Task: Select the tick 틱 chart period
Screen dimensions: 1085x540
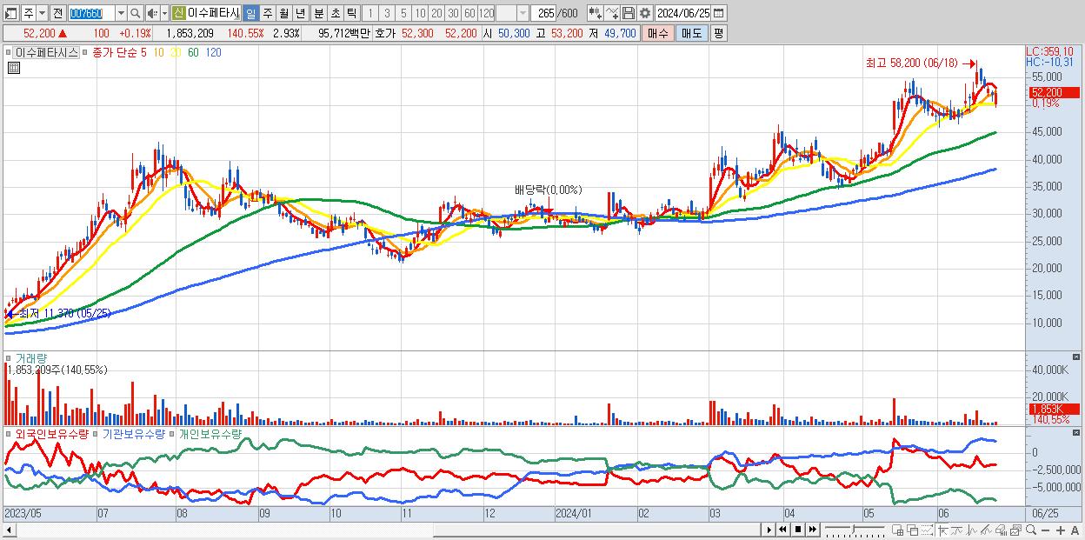Action: (x=351, y=13)
